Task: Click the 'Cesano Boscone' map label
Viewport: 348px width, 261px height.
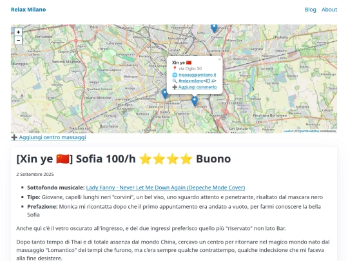Action: 97,98
